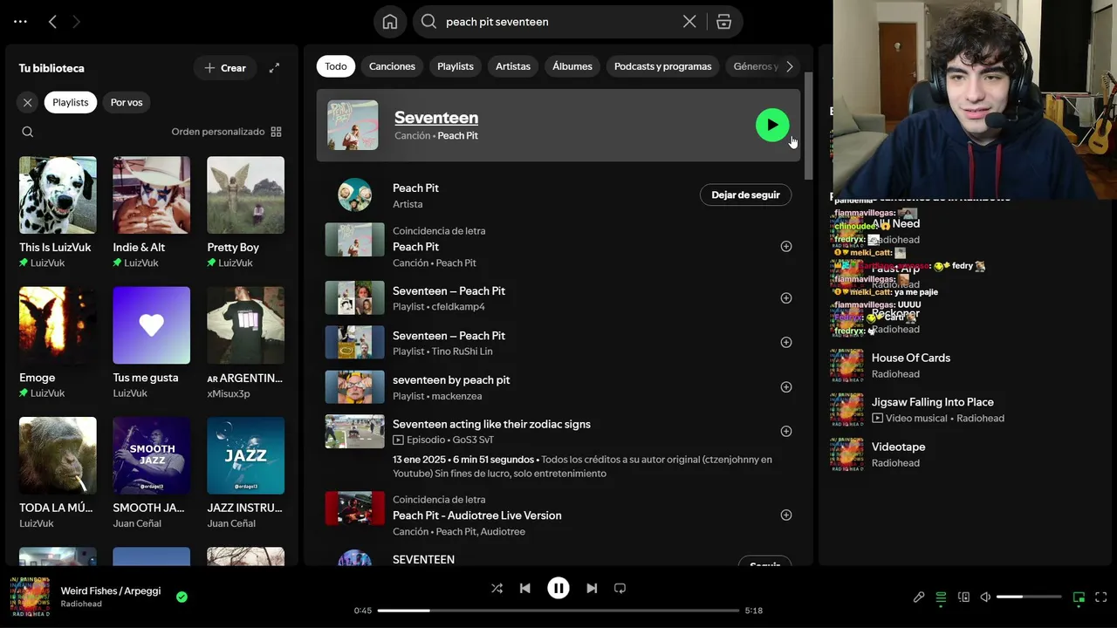Viewport: 1117px width, 628px height.
Task: Open This Is LuizVuk playlist
Action: click(58, 213)
